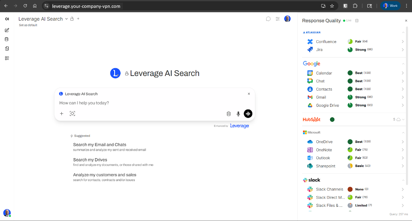Click the screen capture icon in prompt box
Screen dimensions: 412x221
pyautogui.click(x=72, y=114)
